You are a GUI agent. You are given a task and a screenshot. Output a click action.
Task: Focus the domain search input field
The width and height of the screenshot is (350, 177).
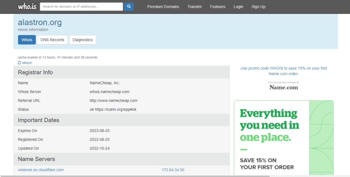tap(82, 7)
